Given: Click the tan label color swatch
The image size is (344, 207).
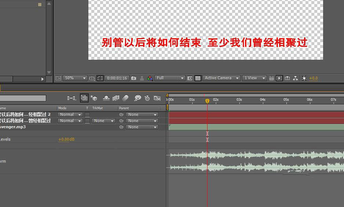Looking at the screenshot, I should pos(40,4).
